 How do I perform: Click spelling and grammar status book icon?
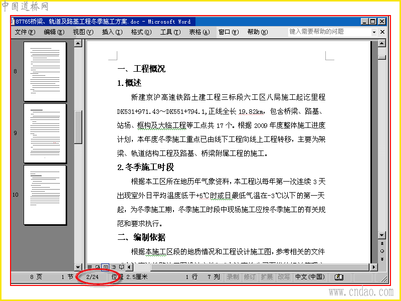[339, 277]
